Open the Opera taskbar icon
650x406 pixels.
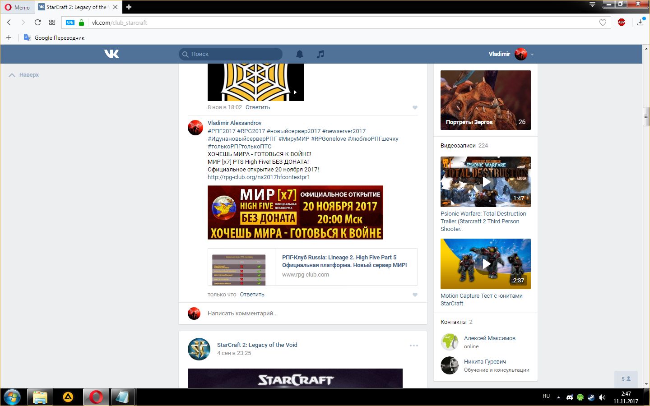click(x=96, y=397)
